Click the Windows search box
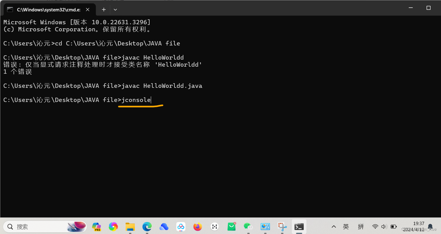 [45, 227]
